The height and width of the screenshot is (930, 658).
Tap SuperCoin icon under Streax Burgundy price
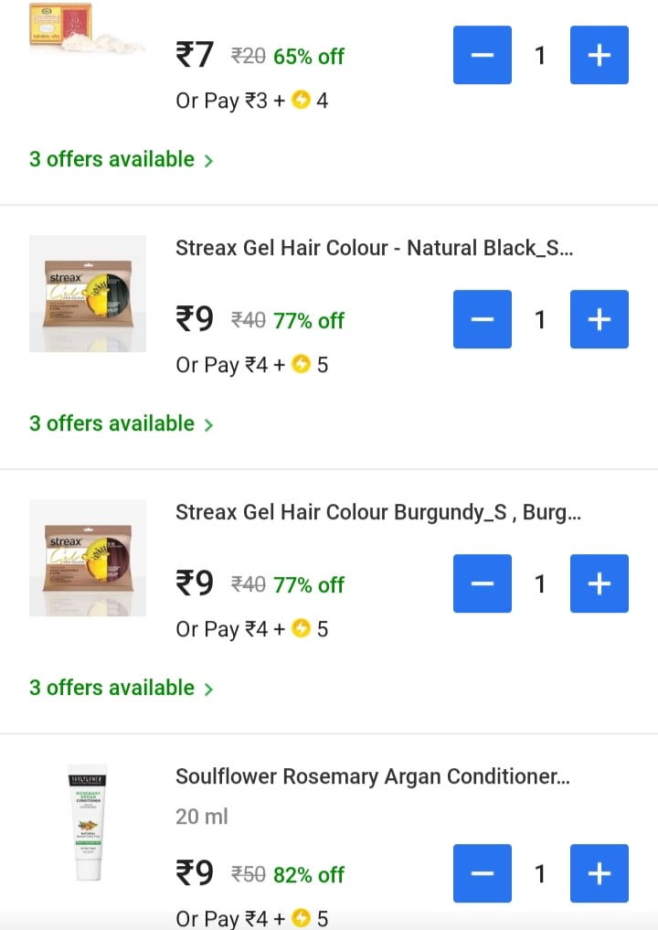(x=302, y=629)
